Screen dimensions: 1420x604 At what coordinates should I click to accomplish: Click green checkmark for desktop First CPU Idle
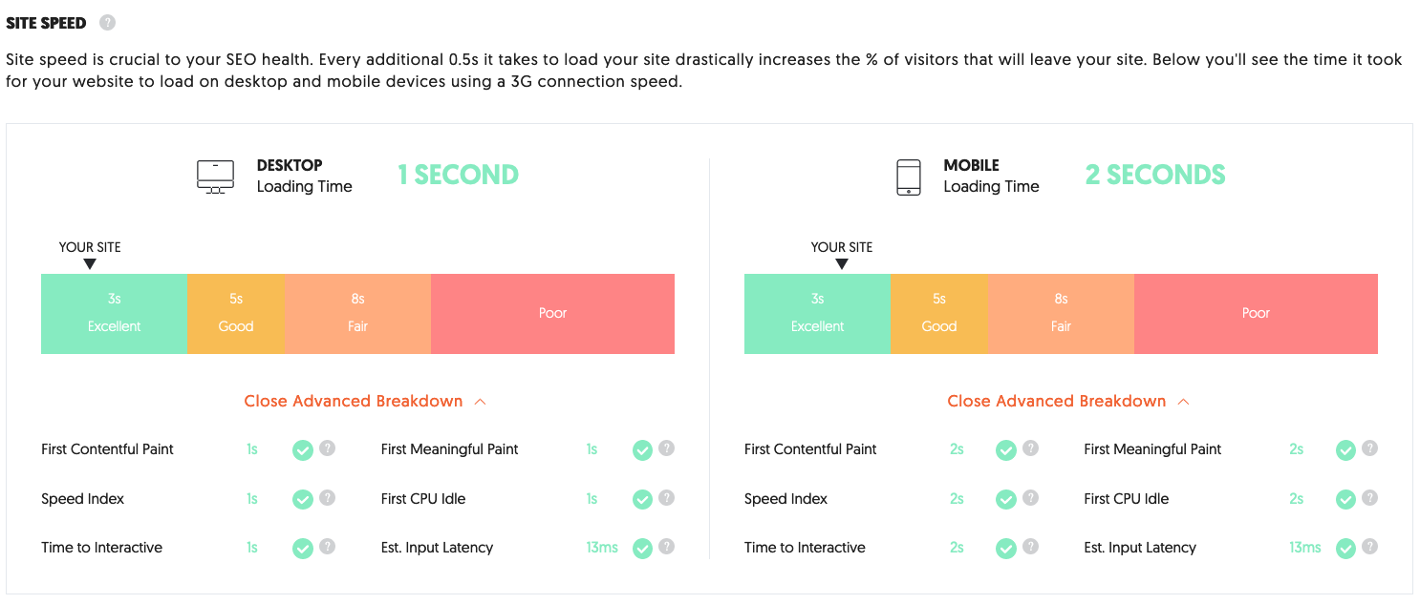point(642,499)
